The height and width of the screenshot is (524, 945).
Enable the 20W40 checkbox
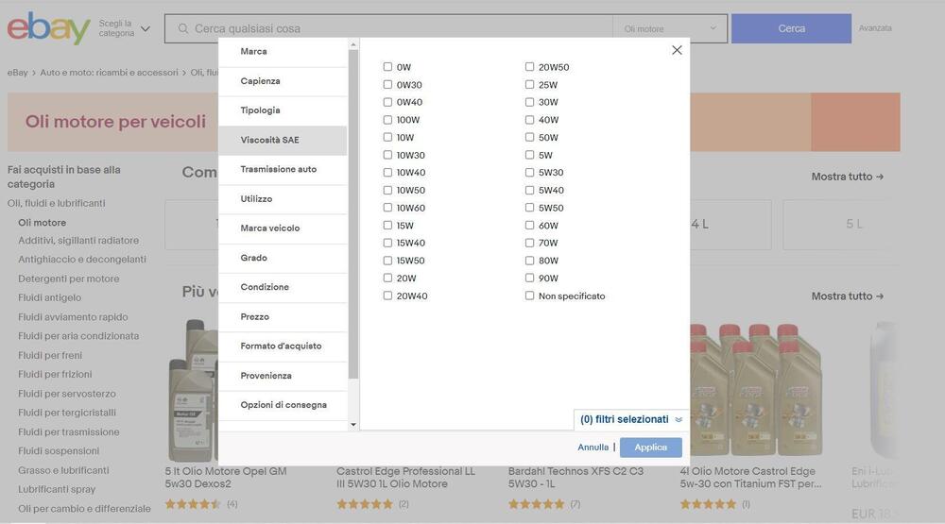click(387, 296)
